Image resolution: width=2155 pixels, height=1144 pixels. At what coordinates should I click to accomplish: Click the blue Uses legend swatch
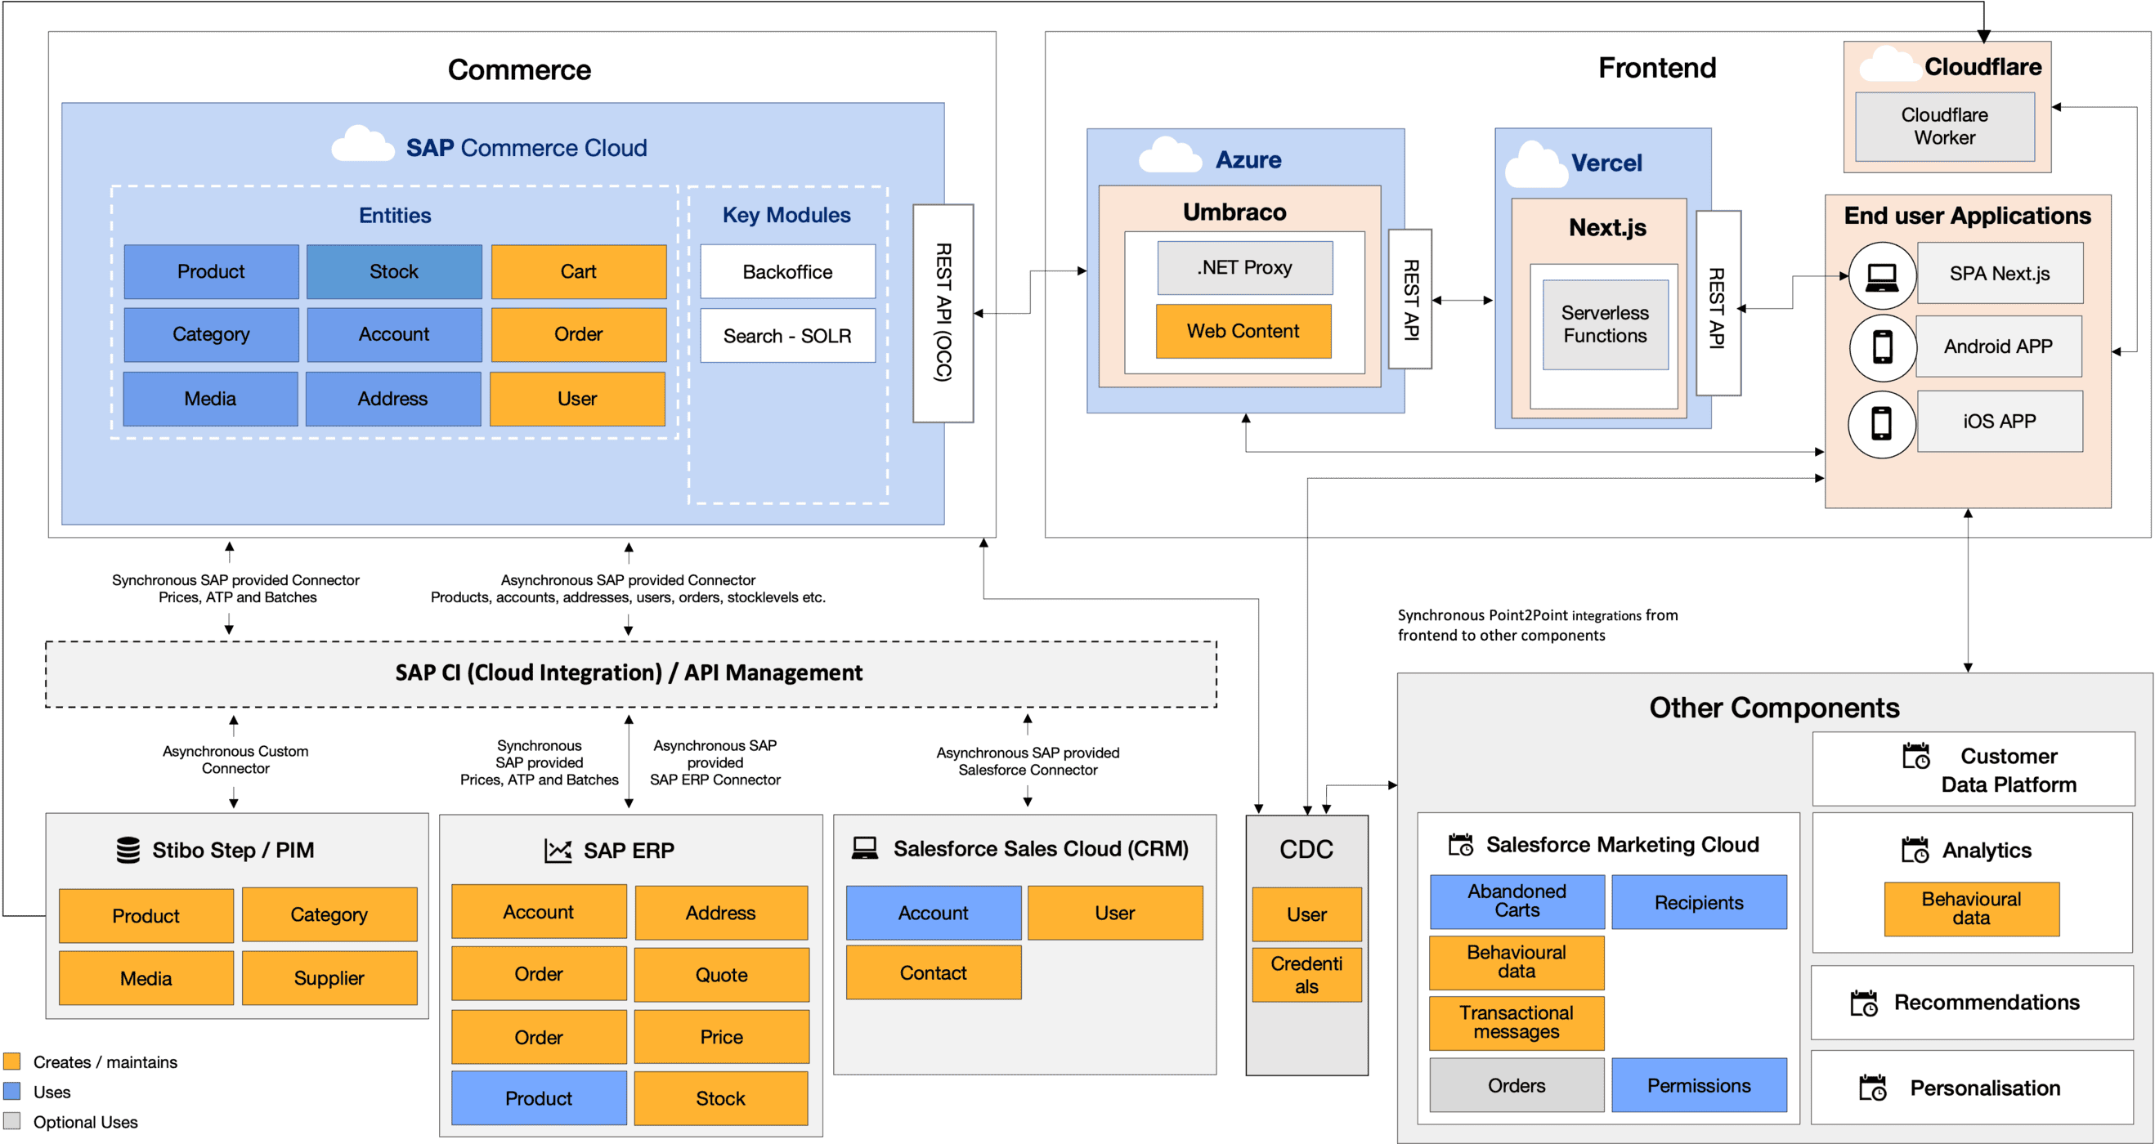pos(11,1092)
